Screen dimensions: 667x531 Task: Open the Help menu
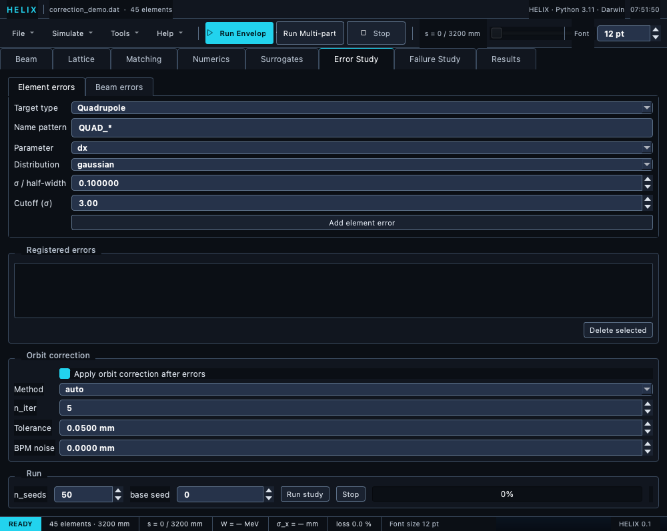(169, 33)
